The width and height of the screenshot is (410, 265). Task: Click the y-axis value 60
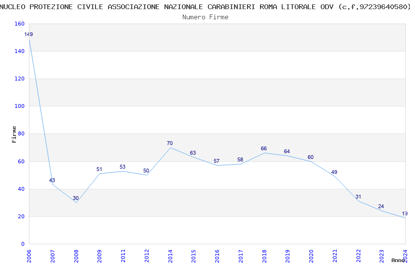(21, 161)
